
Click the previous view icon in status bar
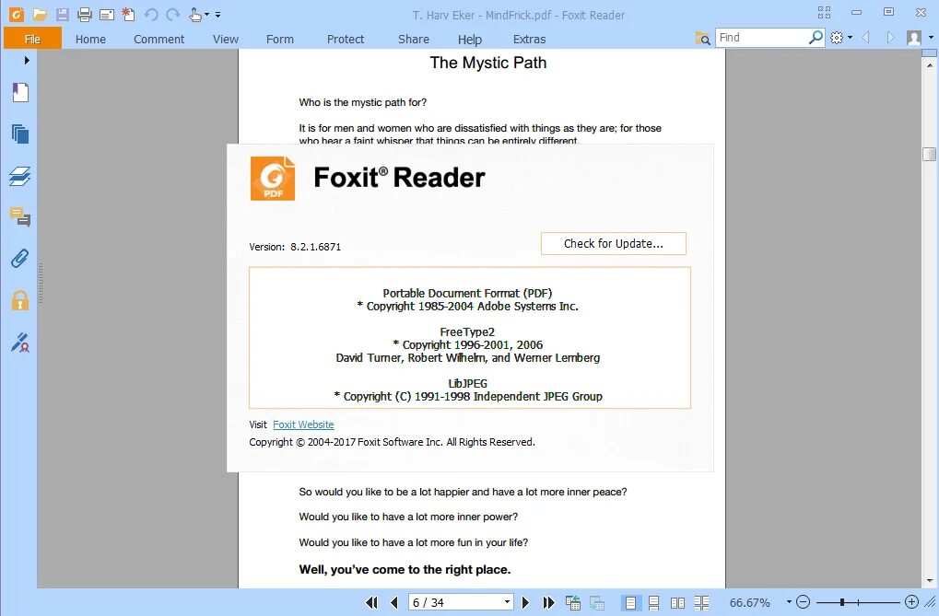(573, 603)
